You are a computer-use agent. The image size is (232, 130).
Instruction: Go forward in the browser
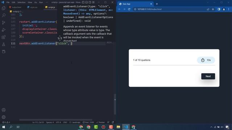tap(124, 9)
